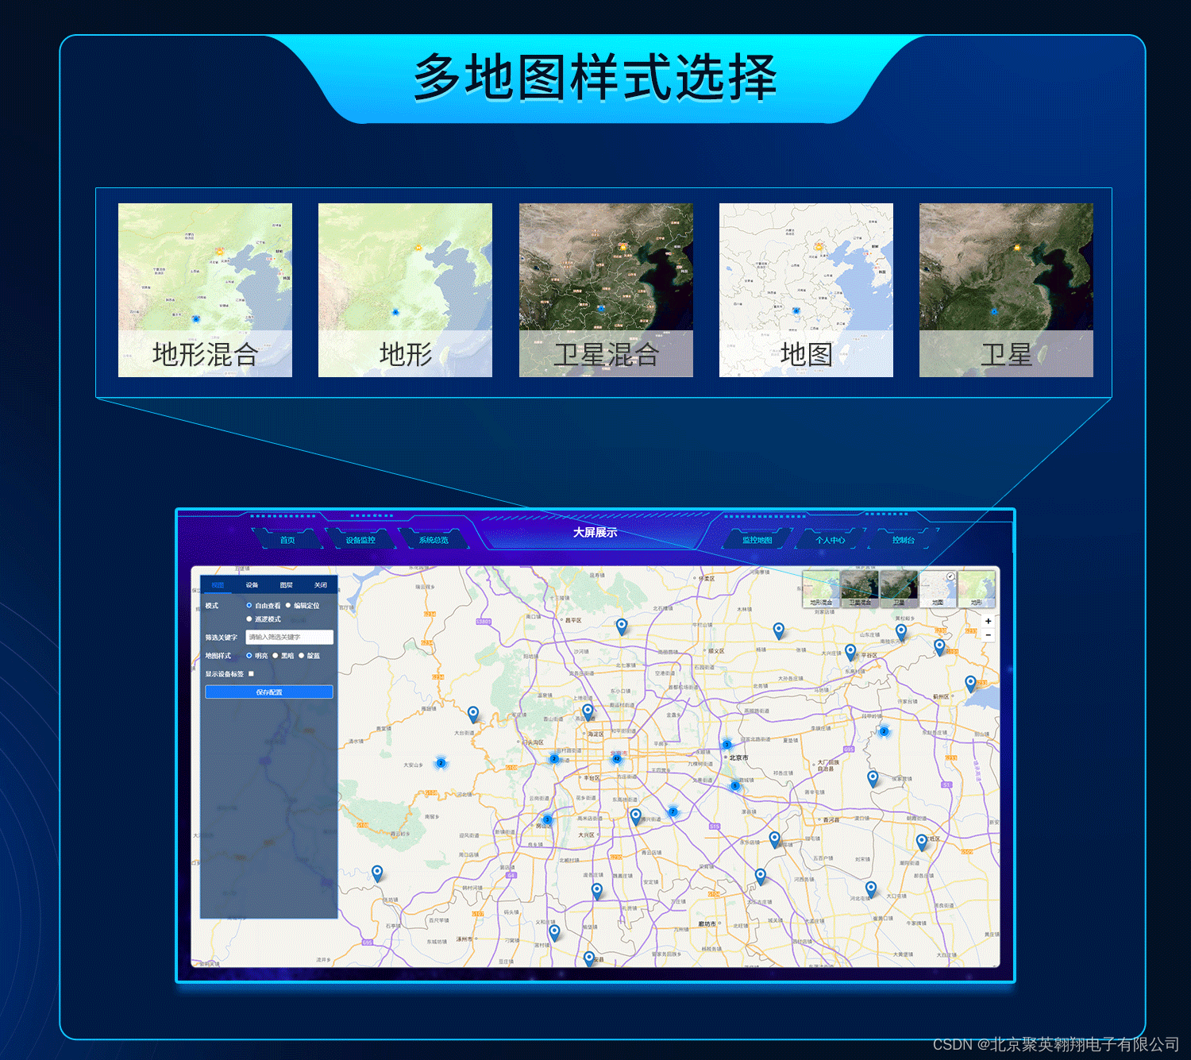
Task: Open 系统总览 in top navigation
Action: pyautogui.click(x=434, y=540)
